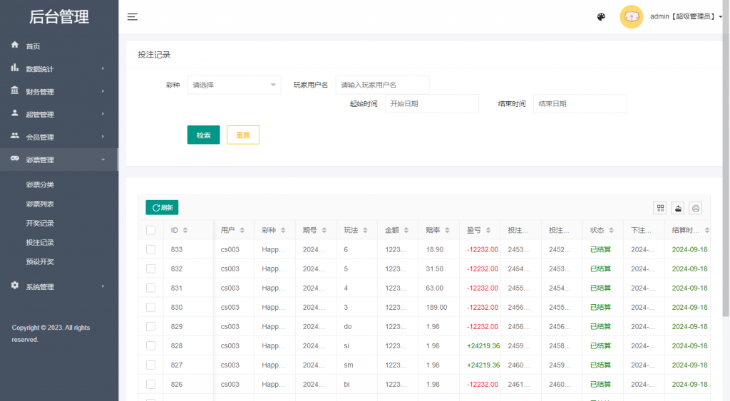
Task: Click 已结算 status in row 833
Action: coord(600,249)
